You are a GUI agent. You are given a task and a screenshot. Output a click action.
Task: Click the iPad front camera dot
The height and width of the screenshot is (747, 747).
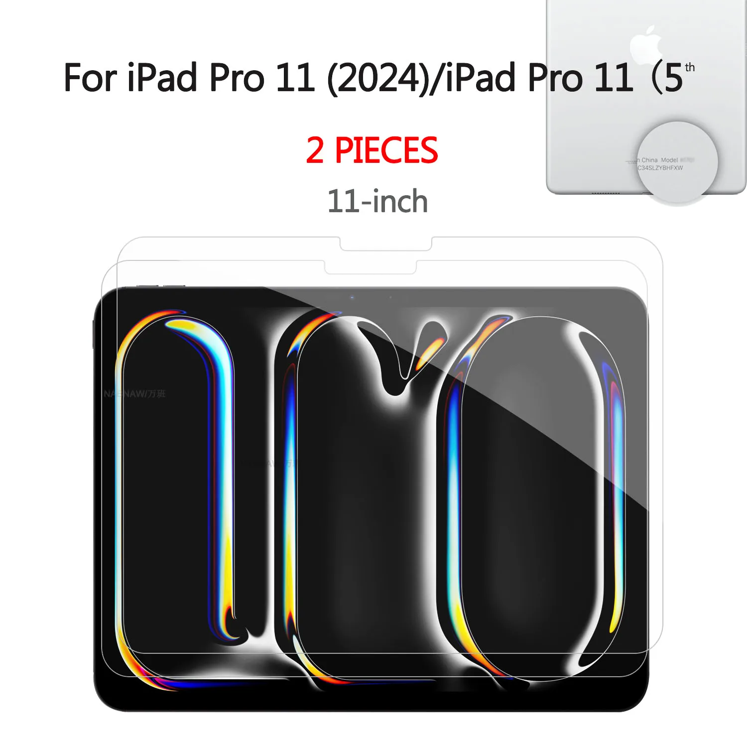click(352, 297)
